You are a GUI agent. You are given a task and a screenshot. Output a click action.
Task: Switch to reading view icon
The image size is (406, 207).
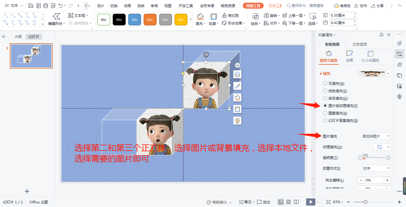tap(296, 202)
